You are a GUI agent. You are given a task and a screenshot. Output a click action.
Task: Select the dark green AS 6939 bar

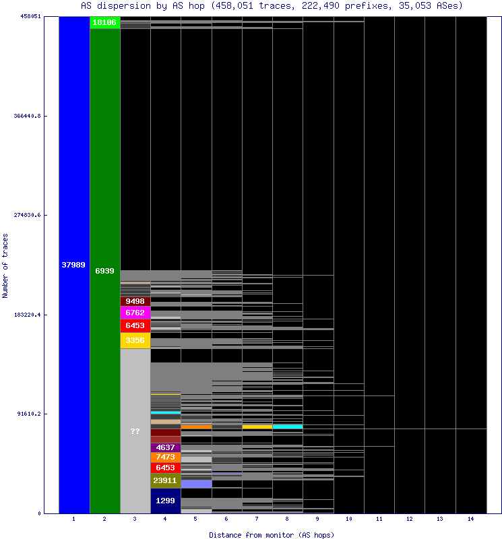[x=104, y=270]
